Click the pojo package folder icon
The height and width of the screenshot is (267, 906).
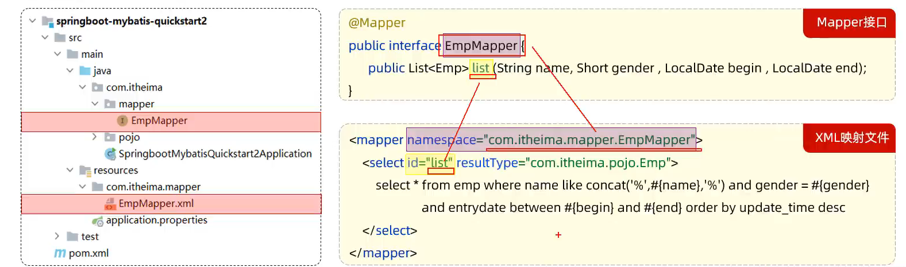pos(110,137)
